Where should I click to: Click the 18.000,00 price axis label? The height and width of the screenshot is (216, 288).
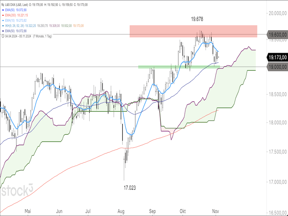[x=277, y=122]
